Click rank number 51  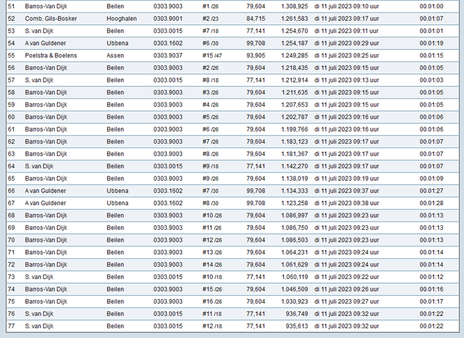(11, 6)
